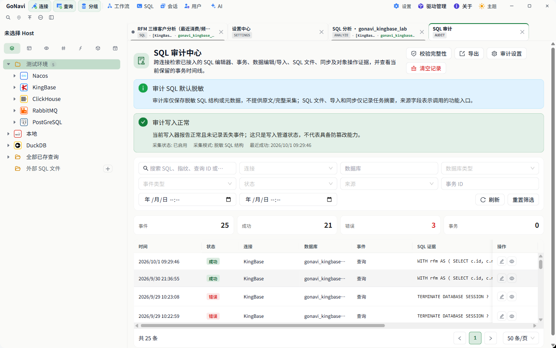Viewport: 556px width, 348px height.
Task: Focus the 搜索 SQL search field
Action: click(x=187, y=168)
